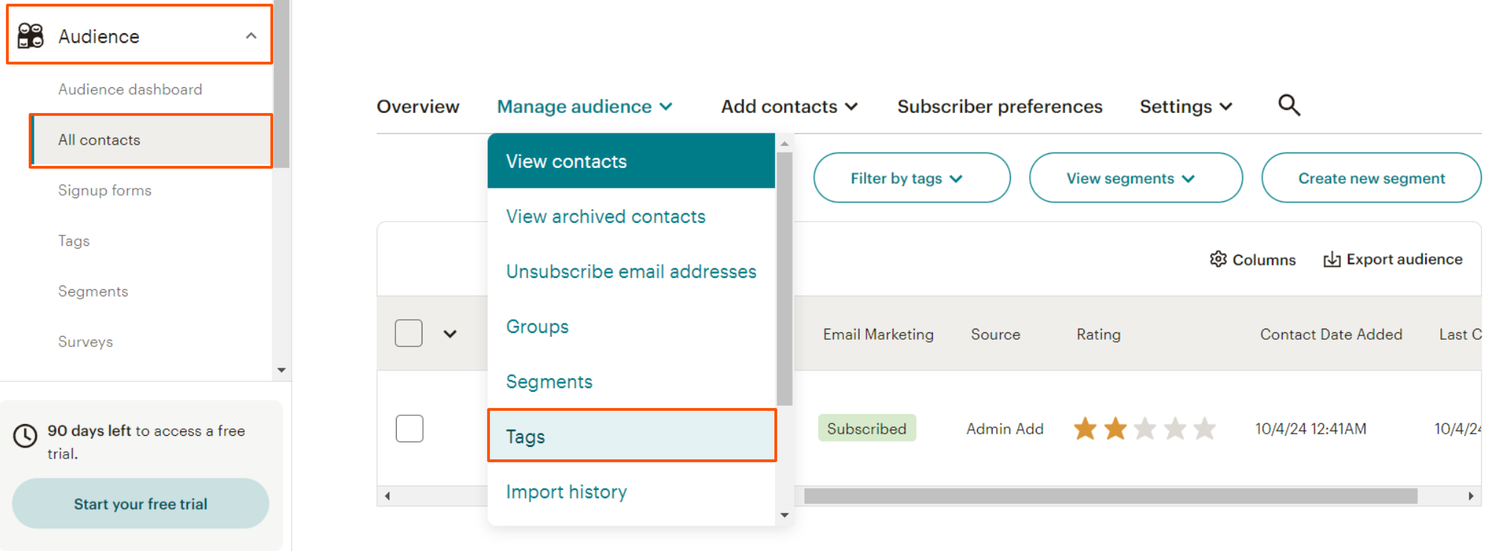Click the Columns gear icon

[x=1218, y=259]
